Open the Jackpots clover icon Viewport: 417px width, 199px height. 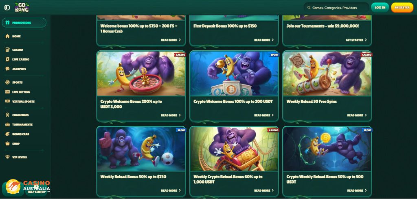[7, 69]
